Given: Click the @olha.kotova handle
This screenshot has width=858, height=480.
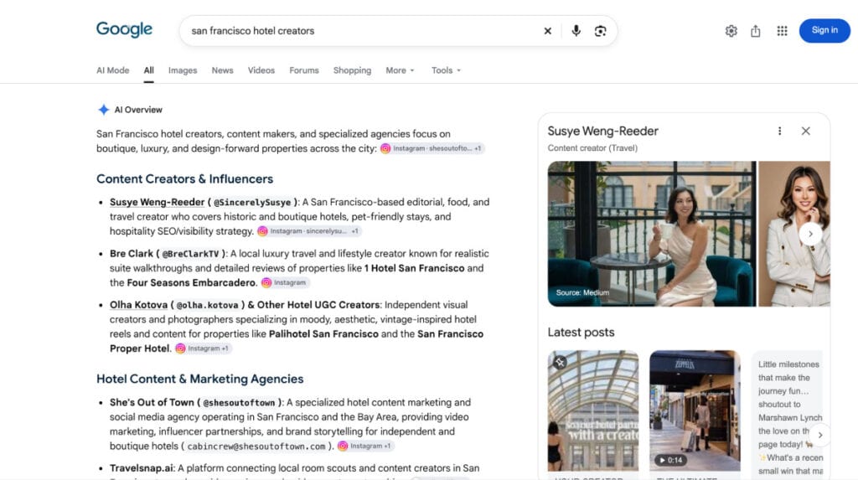Looking at the screenshot, I should click(x=208, y=306).
